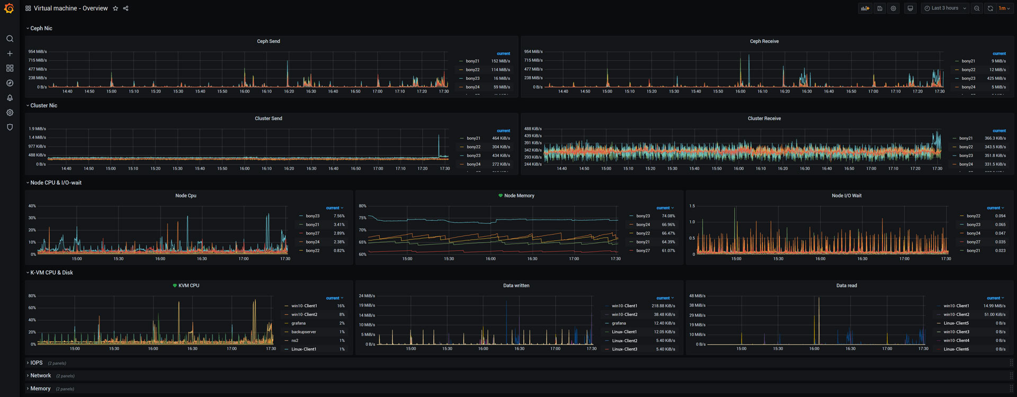Click the Add panel toolbar icon

tap(865, 8)
